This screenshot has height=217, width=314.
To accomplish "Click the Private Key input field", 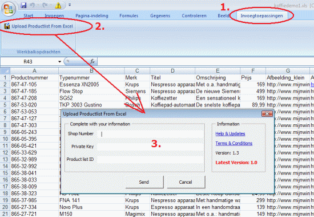I will (x=150, y=147).
